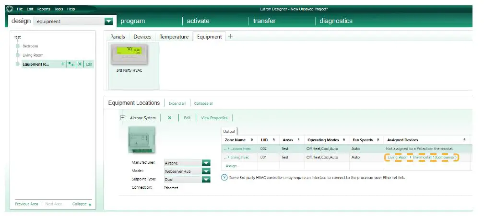The width and height of the screenshot is (484, 216).
Task: Open the Operating Modes column filter icon
Action: pyautogui.click(x=343, y=140)
